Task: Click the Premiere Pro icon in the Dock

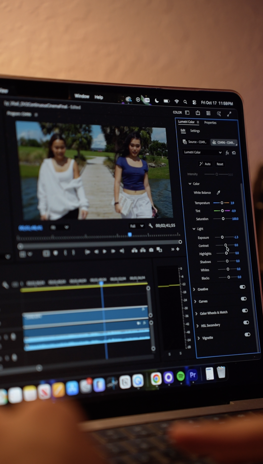Action: point(193,375)
